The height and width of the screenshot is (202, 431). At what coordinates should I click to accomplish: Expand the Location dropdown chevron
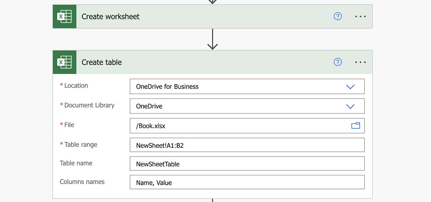coord(350,86)
